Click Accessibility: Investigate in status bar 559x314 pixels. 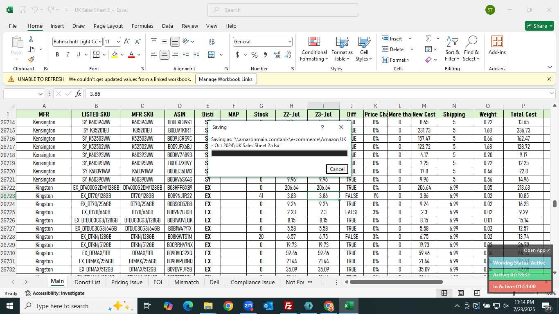point(54,293)
